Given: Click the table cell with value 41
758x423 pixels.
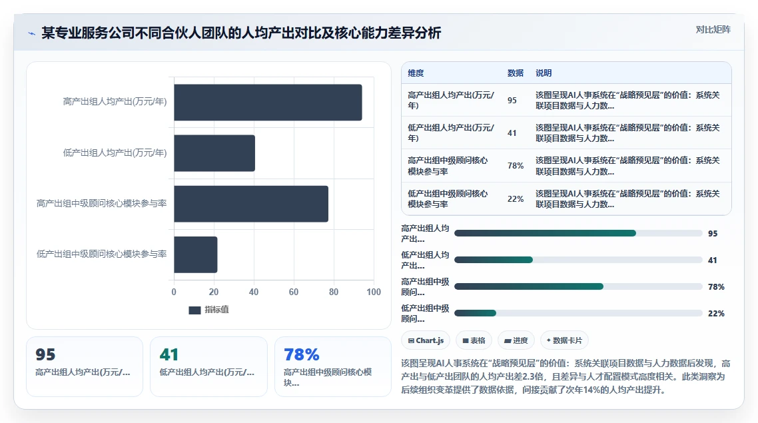Looking at the screenshot, I should (512, 133).
